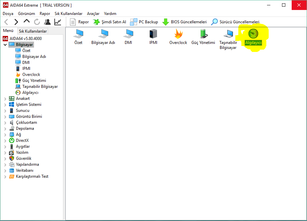307x221 pixels.
Task: Select Yapılandırma in the tree
Action: (24, 164)
